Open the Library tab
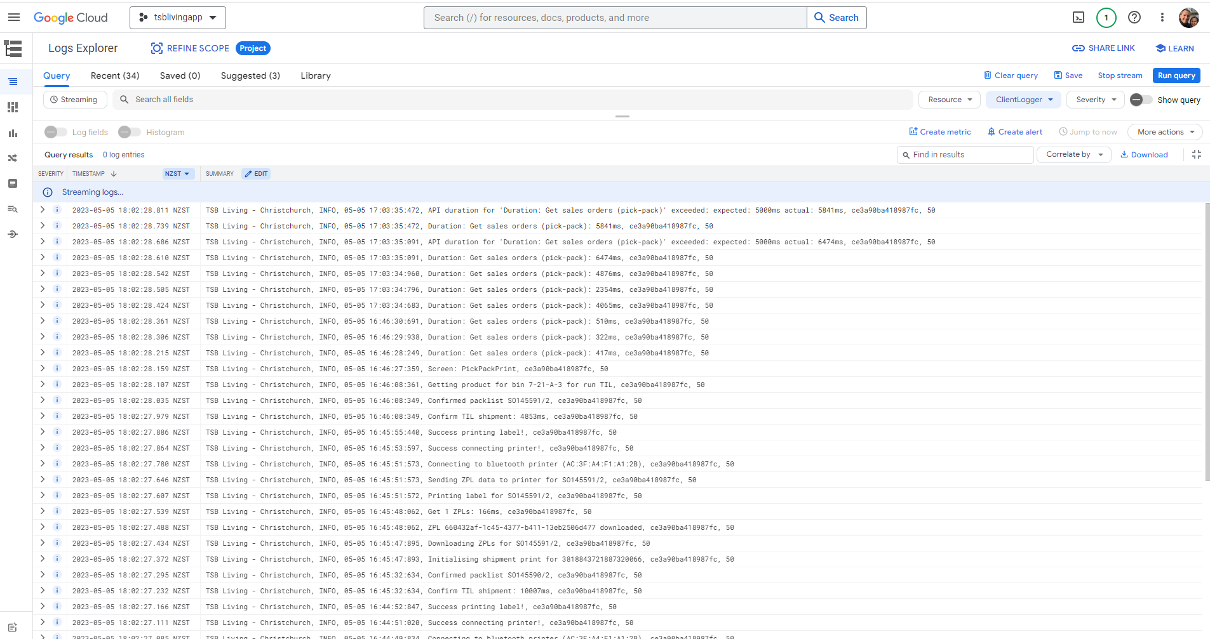Viewport: 1210px width, 639px height. click(316, 76)
